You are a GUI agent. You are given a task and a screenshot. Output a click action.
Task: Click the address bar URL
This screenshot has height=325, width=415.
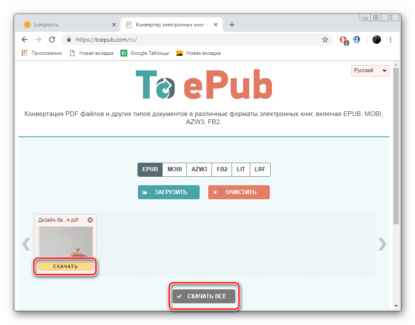tap(106, 40)
